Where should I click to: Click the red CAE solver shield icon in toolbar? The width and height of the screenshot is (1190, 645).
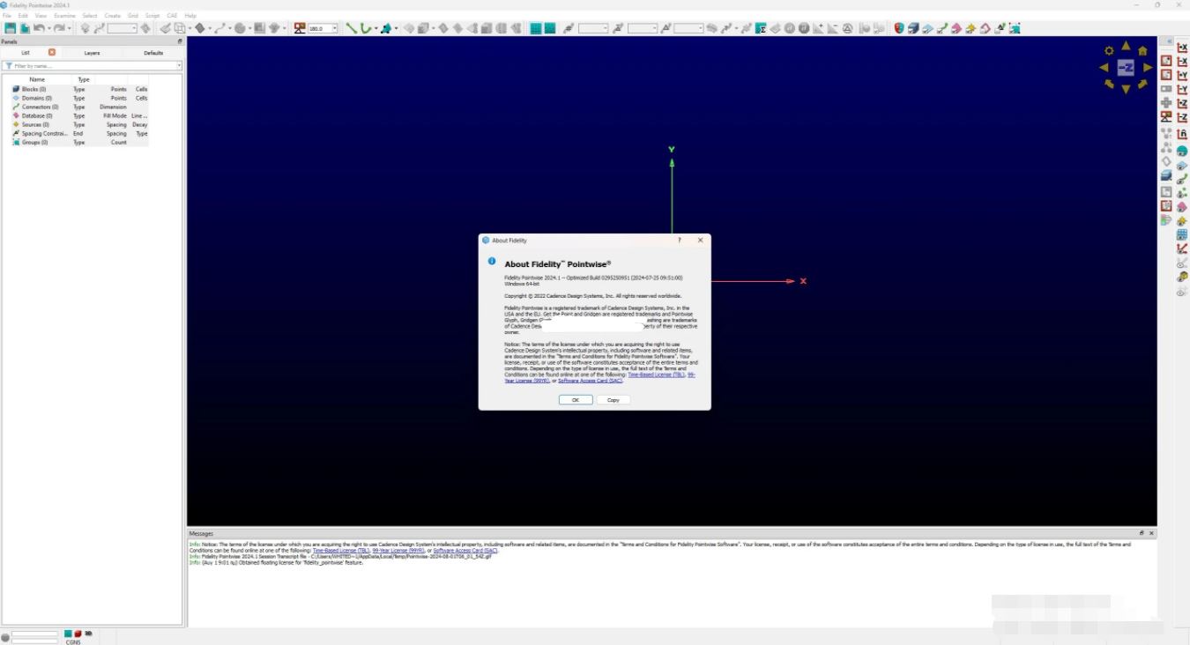click(897, 27)
